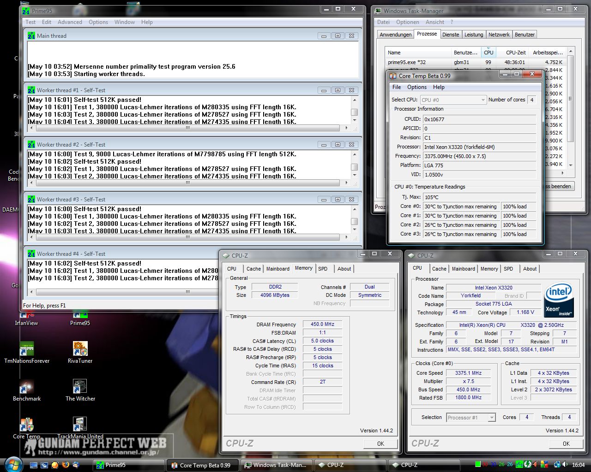Sort processes by the Name column header
Screen dimensions: 591x472
tap(418, 52)
